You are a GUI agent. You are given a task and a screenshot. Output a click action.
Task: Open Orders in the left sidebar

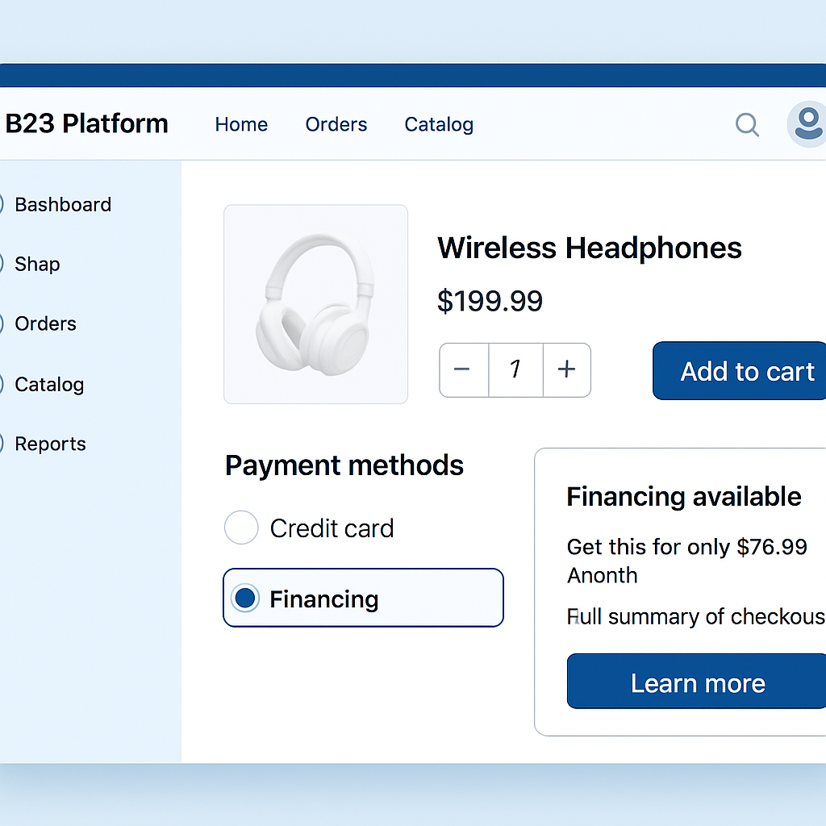[x=45, y=323]
